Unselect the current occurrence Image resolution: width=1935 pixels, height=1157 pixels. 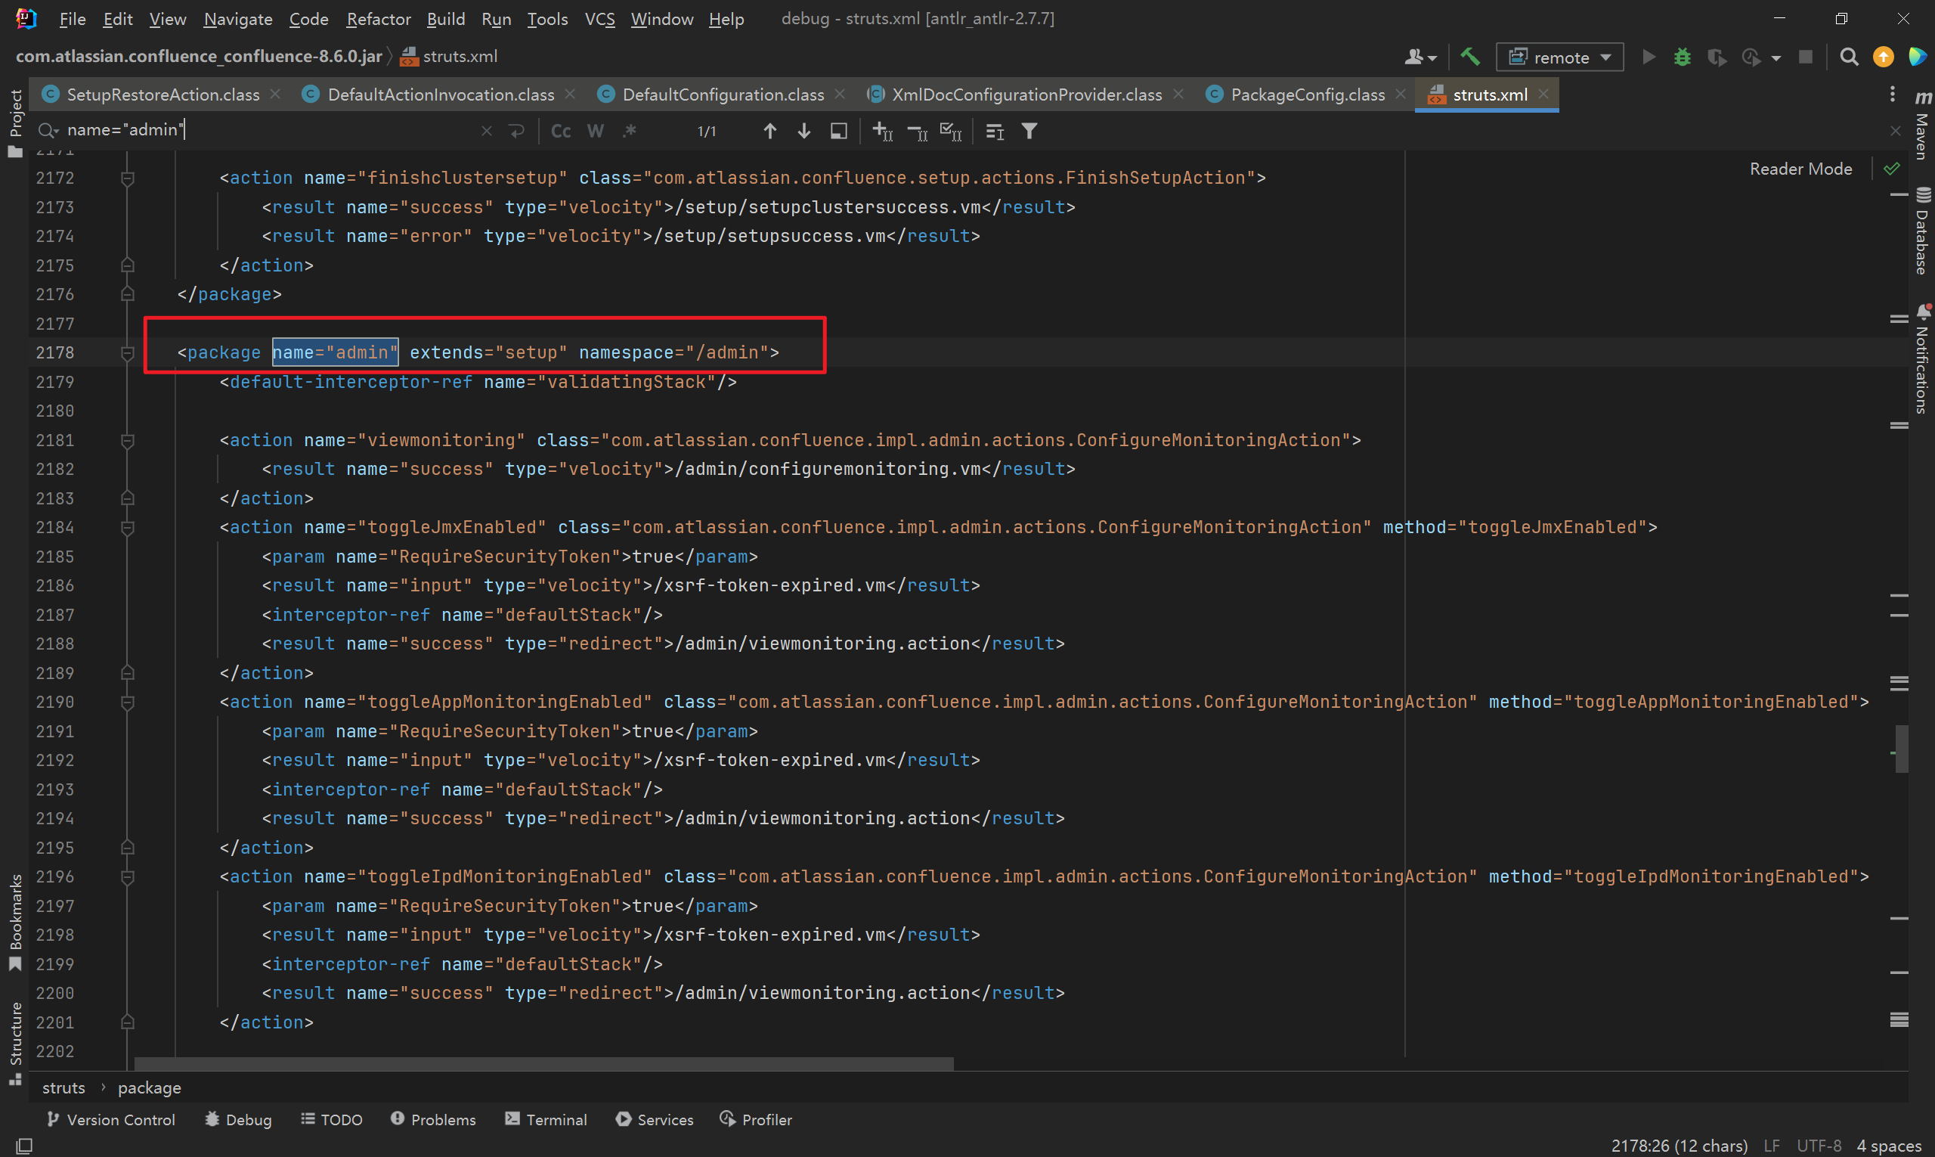[x=916, y=132]
